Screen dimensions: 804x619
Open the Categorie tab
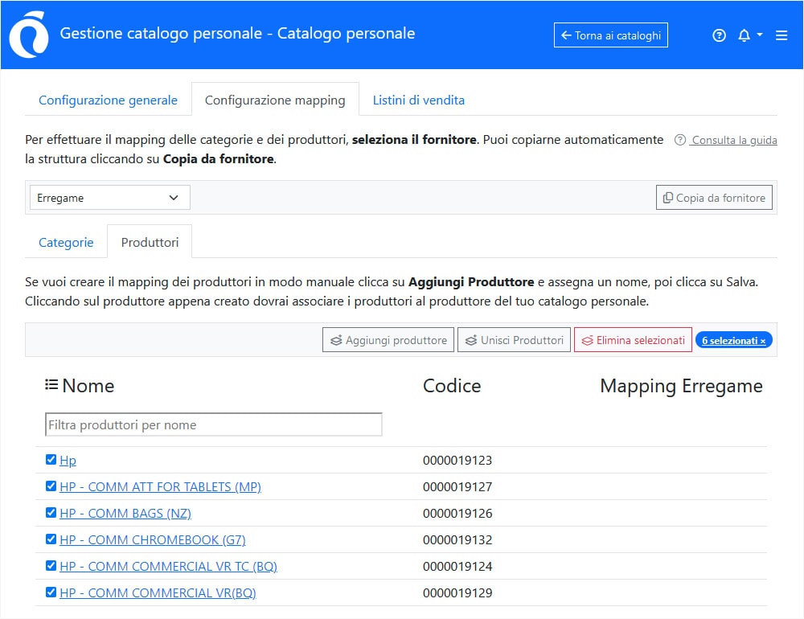pos(65,242)
